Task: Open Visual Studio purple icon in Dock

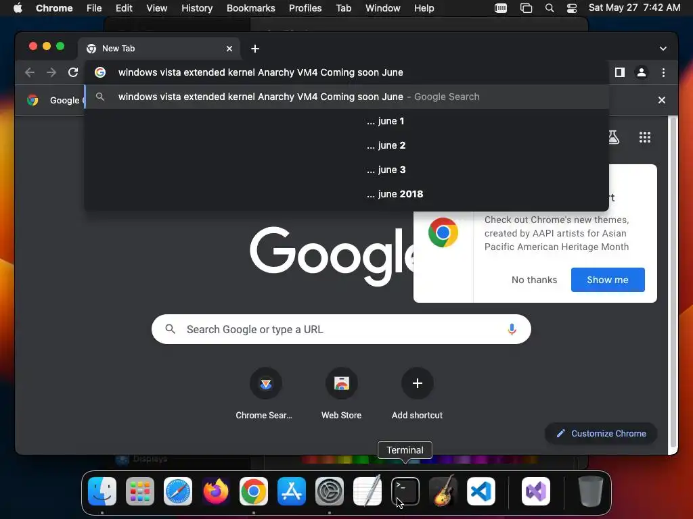Action: (536, 491)
